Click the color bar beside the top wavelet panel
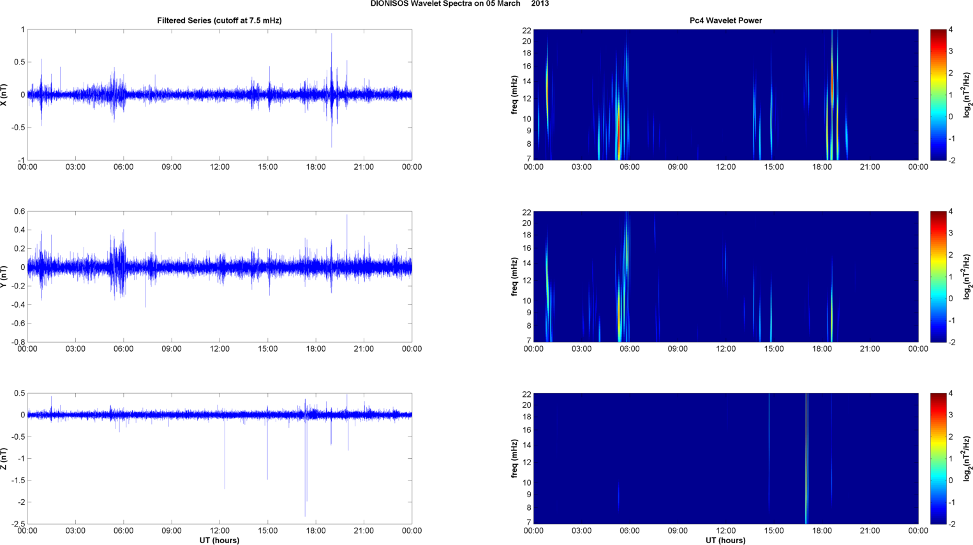The image size is (973, 545). (938, 94)
